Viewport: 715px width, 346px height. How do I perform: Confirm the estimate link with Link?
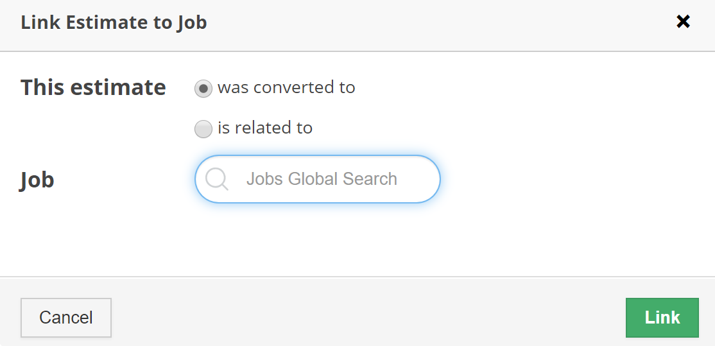pos(662,318)
